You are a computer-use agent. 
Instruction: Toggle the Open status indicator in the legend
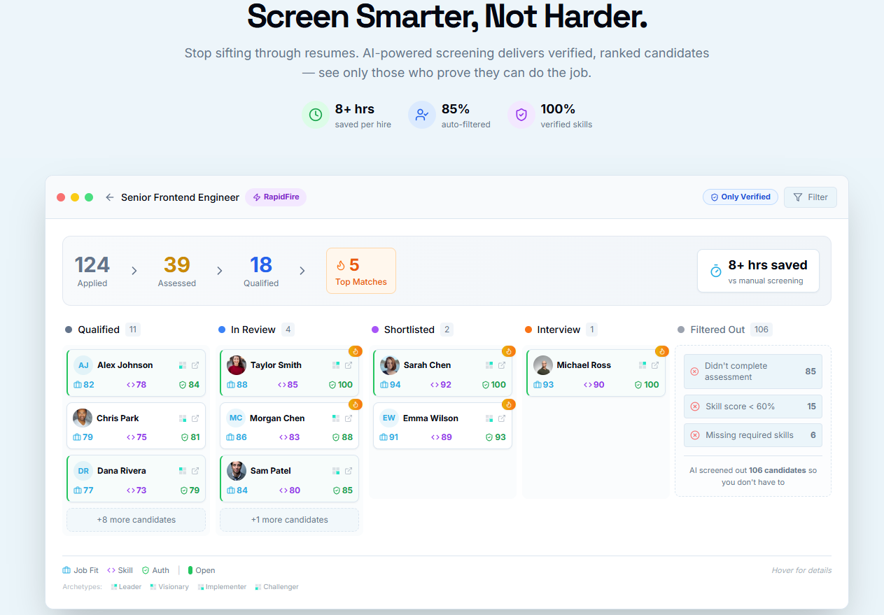coord(188,570)
